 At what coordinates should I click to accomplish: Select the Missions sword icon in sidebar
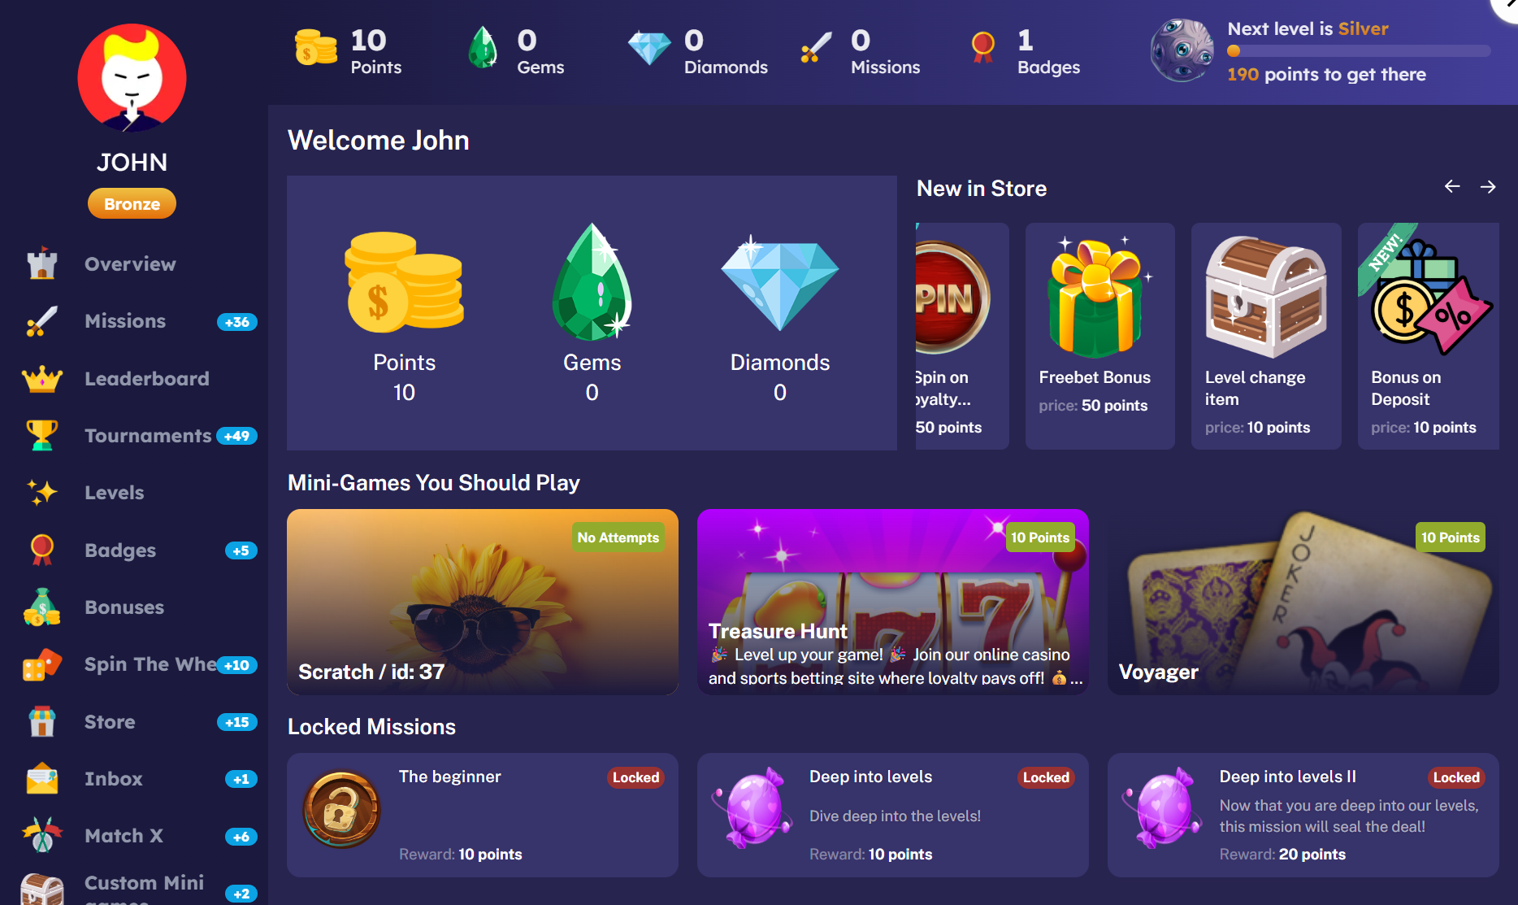click(42, 321)
